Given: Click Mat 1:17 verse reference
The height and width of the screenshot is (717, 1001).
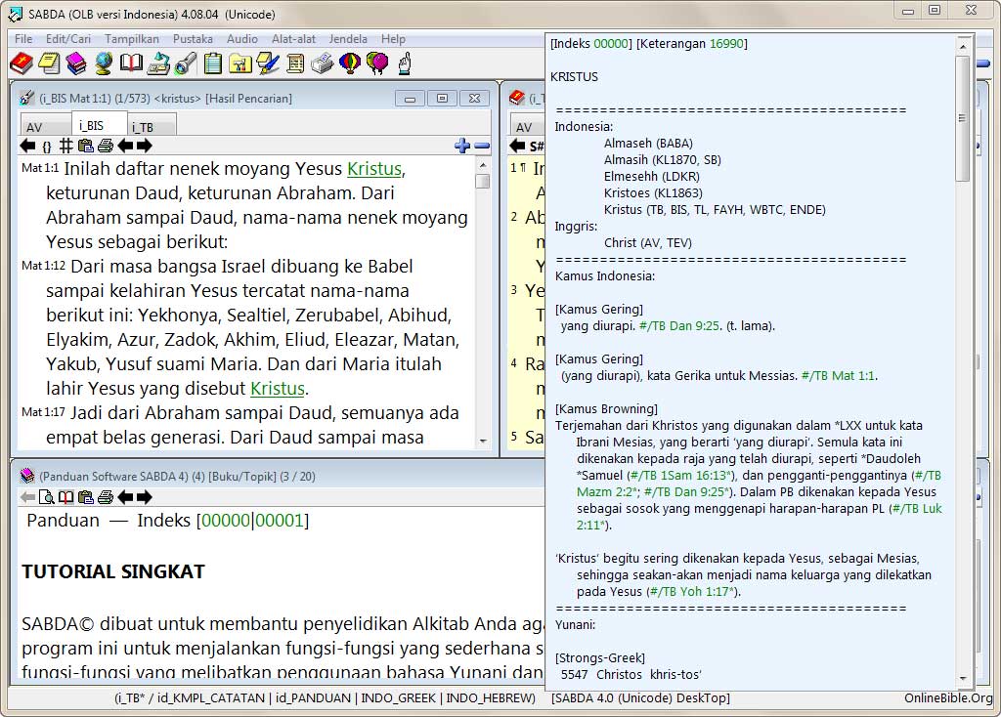Looking at the screenshot, I should [x=43, y=413].
